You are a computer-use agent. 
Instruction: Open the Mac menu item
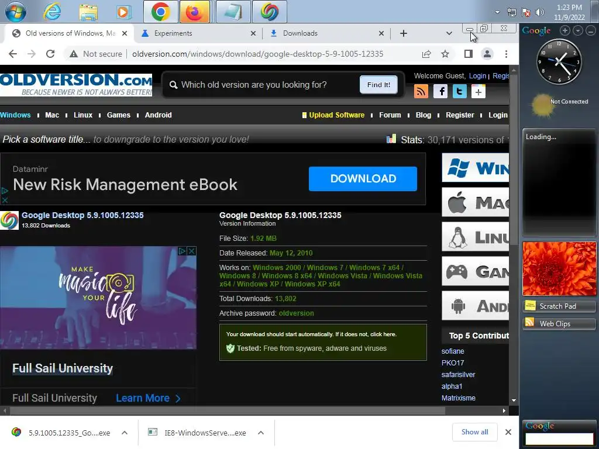coord(52,115)
